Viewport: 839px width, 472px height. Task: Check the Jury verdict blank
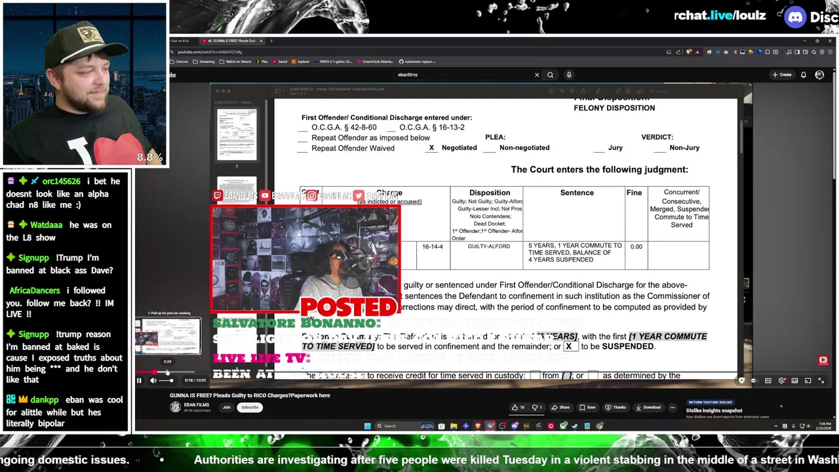[x=598, y=148]
